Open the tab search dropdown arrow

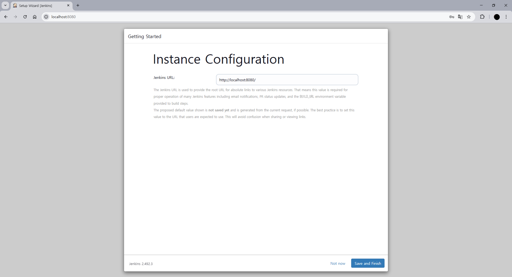pos(5,5)
